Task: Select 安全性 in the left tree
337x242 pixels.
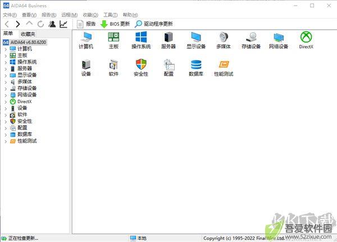Action: (x=25, y=122)
